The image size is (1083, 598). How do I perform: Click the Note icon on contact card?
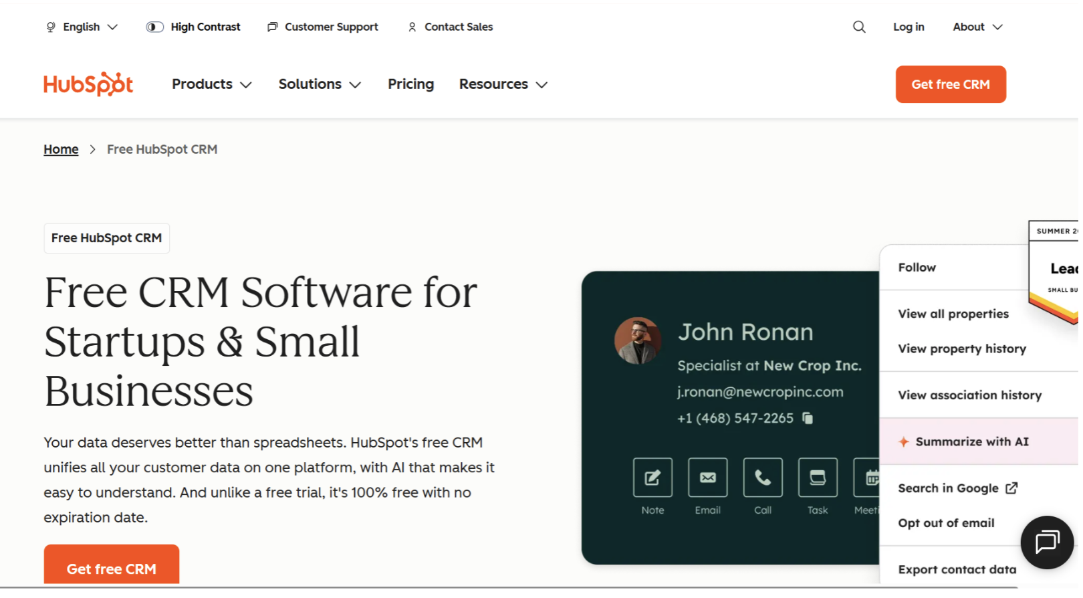point(652,478)
